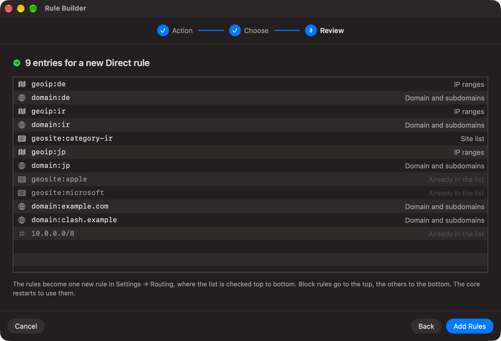Click the globe icon beside domain:jp

(22, 166)
